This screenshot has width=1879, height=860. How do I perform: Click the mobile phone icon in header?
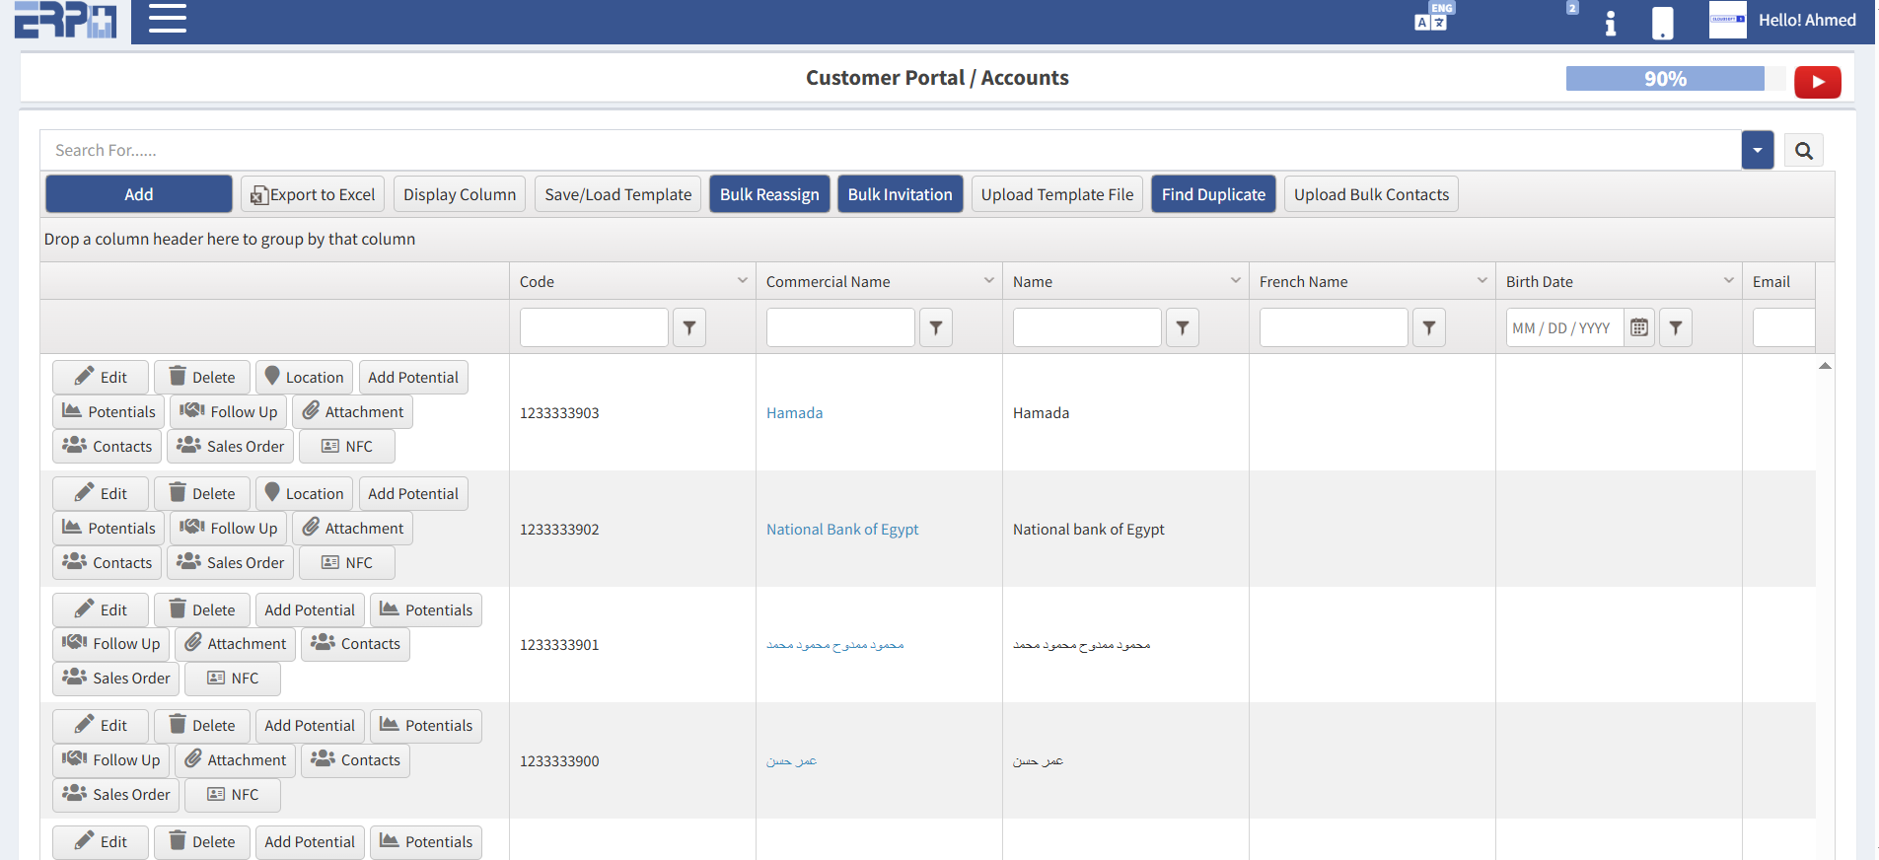1662,23
